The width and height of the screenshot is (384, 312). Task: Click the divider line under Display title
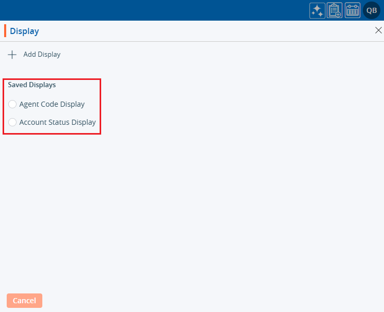191,41
